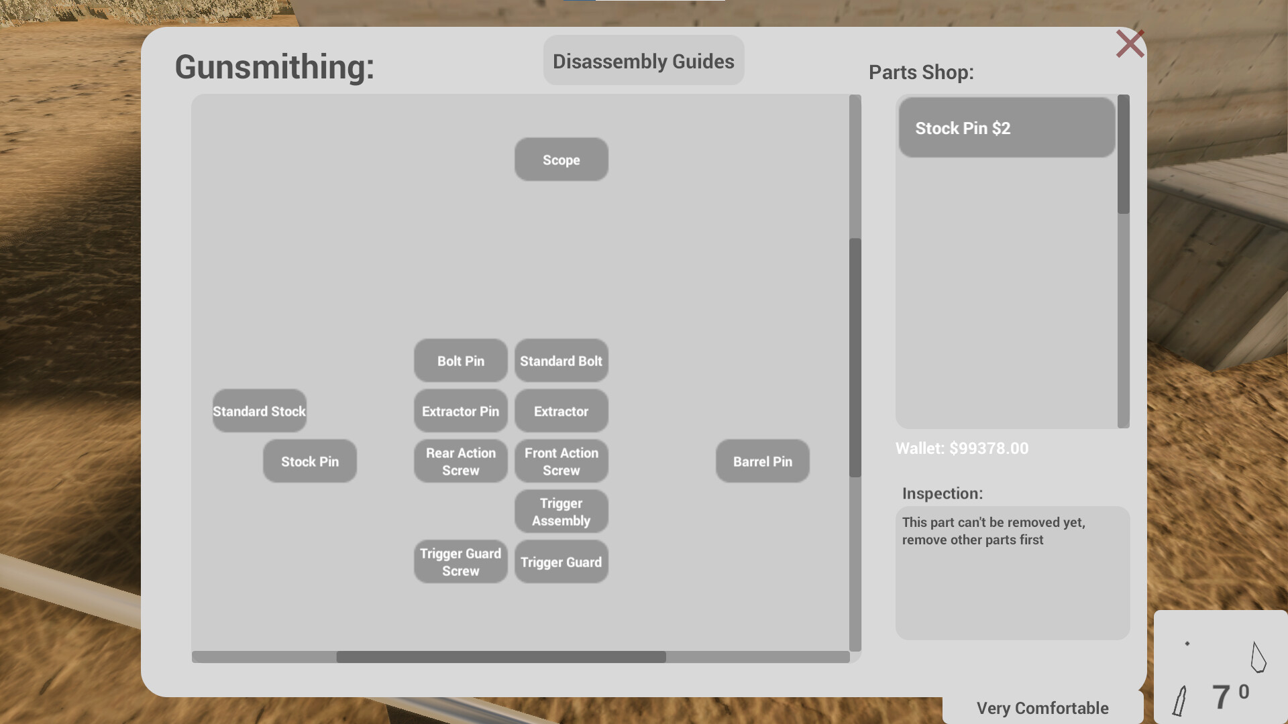This screenshot has height=724, width=1288.
Task: Select the Extractor Pin part
Action: click(x=460, y=411)
